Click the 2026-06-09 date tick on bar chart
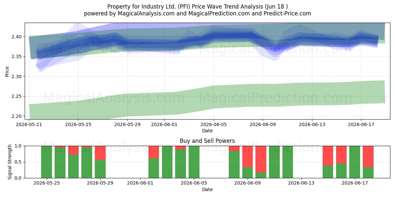The height and width of the screenshot is (197, 395). (248, 183)
